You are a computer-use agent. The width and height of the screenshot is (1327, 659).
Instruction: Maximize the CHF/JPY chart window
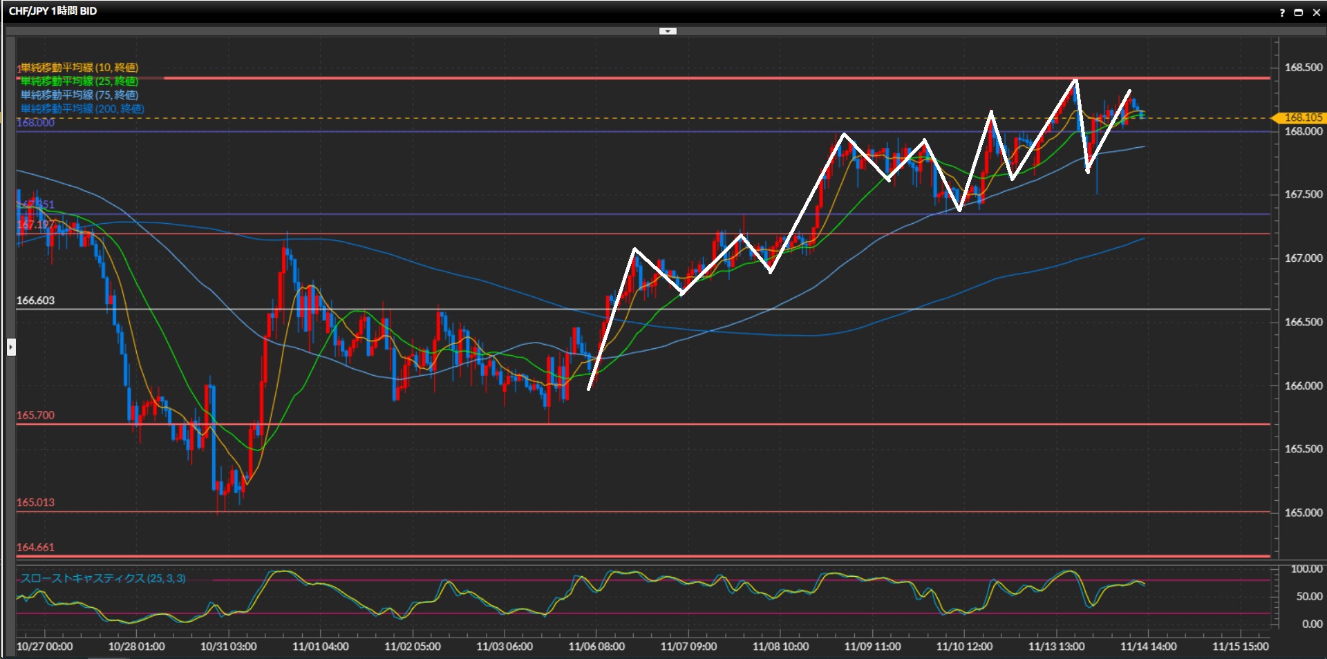1299,12
